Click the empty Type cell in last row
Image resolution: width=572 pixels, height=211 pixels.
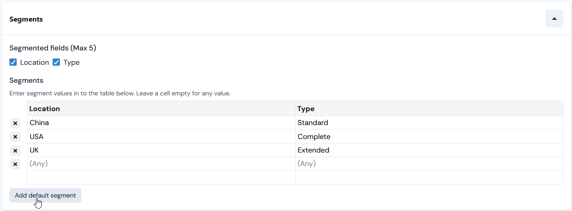429,177
